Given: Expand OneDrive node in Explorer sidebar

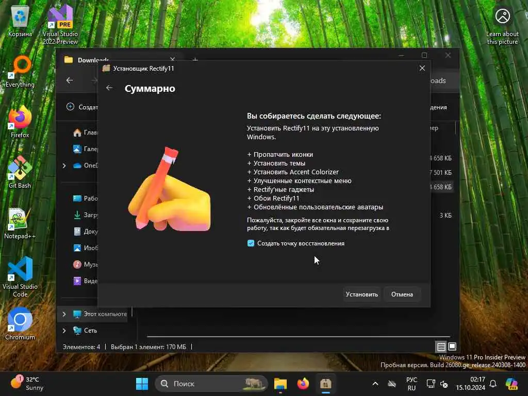Looking at the screenshot, I should 64,166.
